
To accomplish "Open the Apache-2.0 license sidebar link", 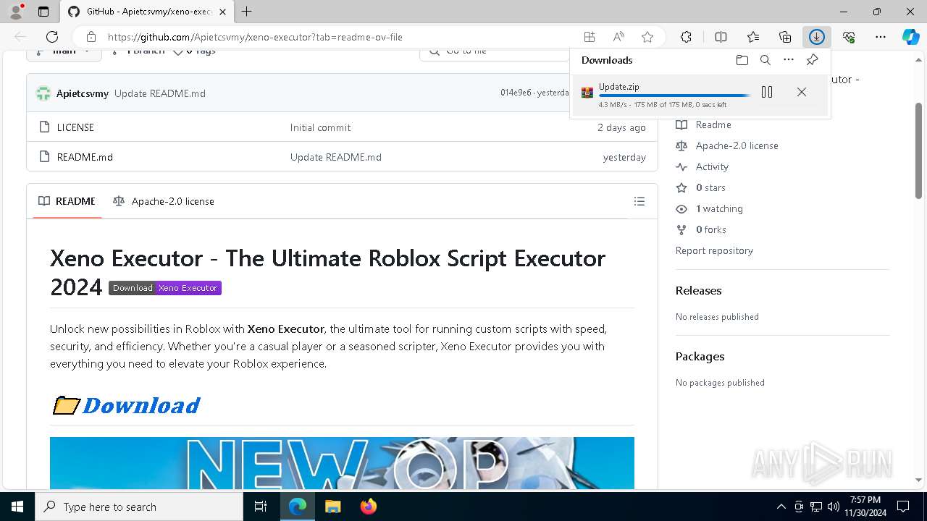I will tap(727, 145).
